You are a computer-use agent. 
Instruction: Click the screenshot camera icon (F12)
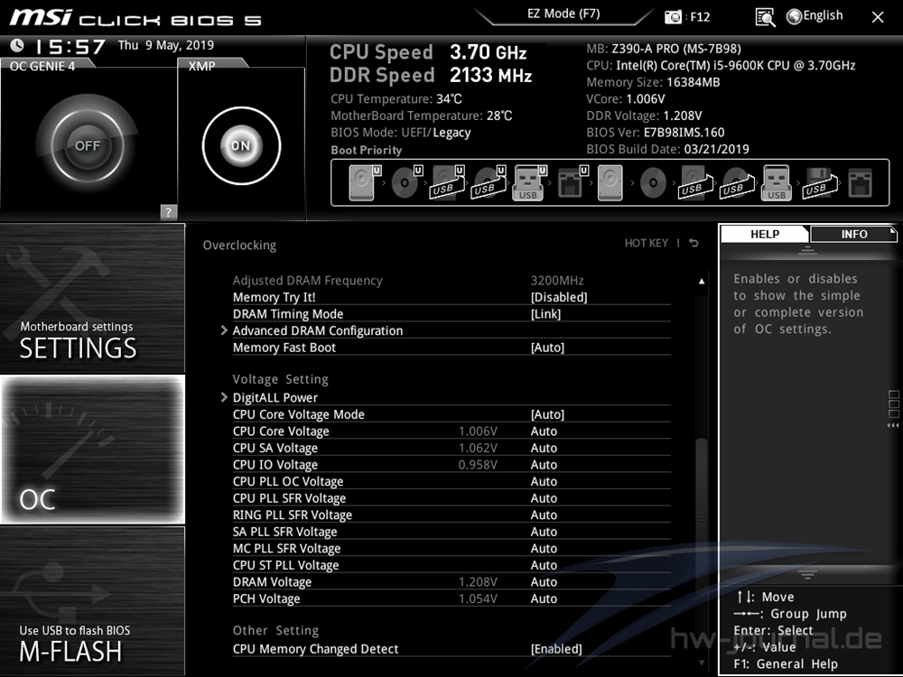tap(673, 16)
